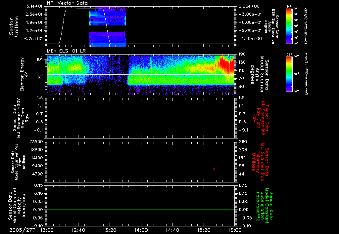Click the flat green velocity trace line
This screenshot has height=234, width=339.
(141, 210)
